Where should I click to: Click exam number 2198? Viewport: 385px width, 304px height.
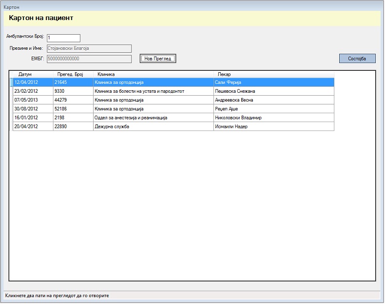(73, 118)
